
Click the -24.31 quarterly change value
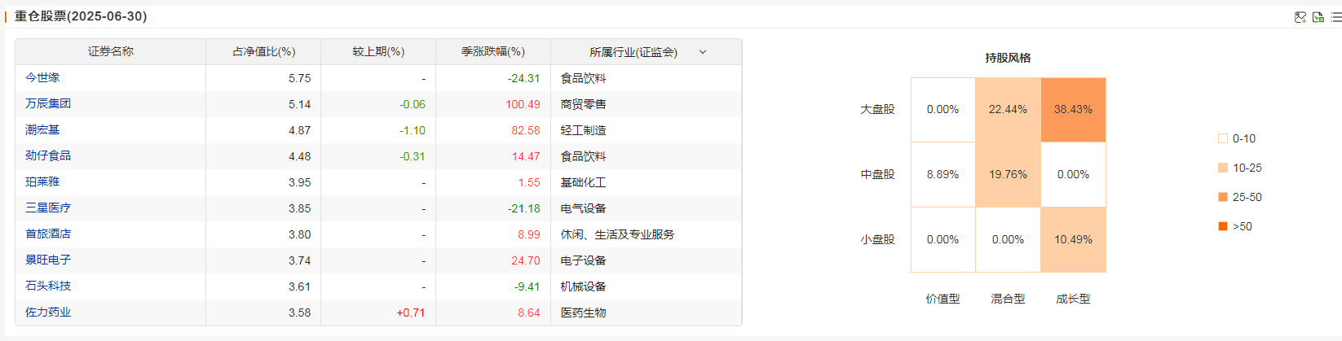523,79
